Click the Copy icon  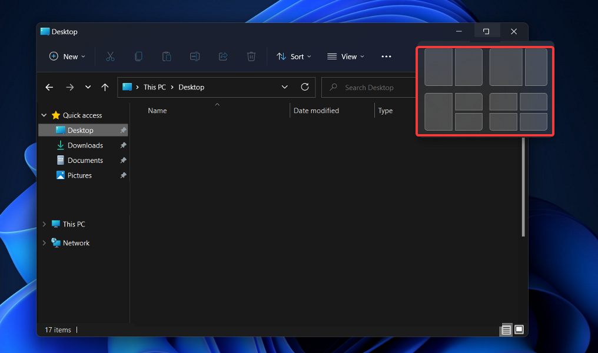pos(138,56)
